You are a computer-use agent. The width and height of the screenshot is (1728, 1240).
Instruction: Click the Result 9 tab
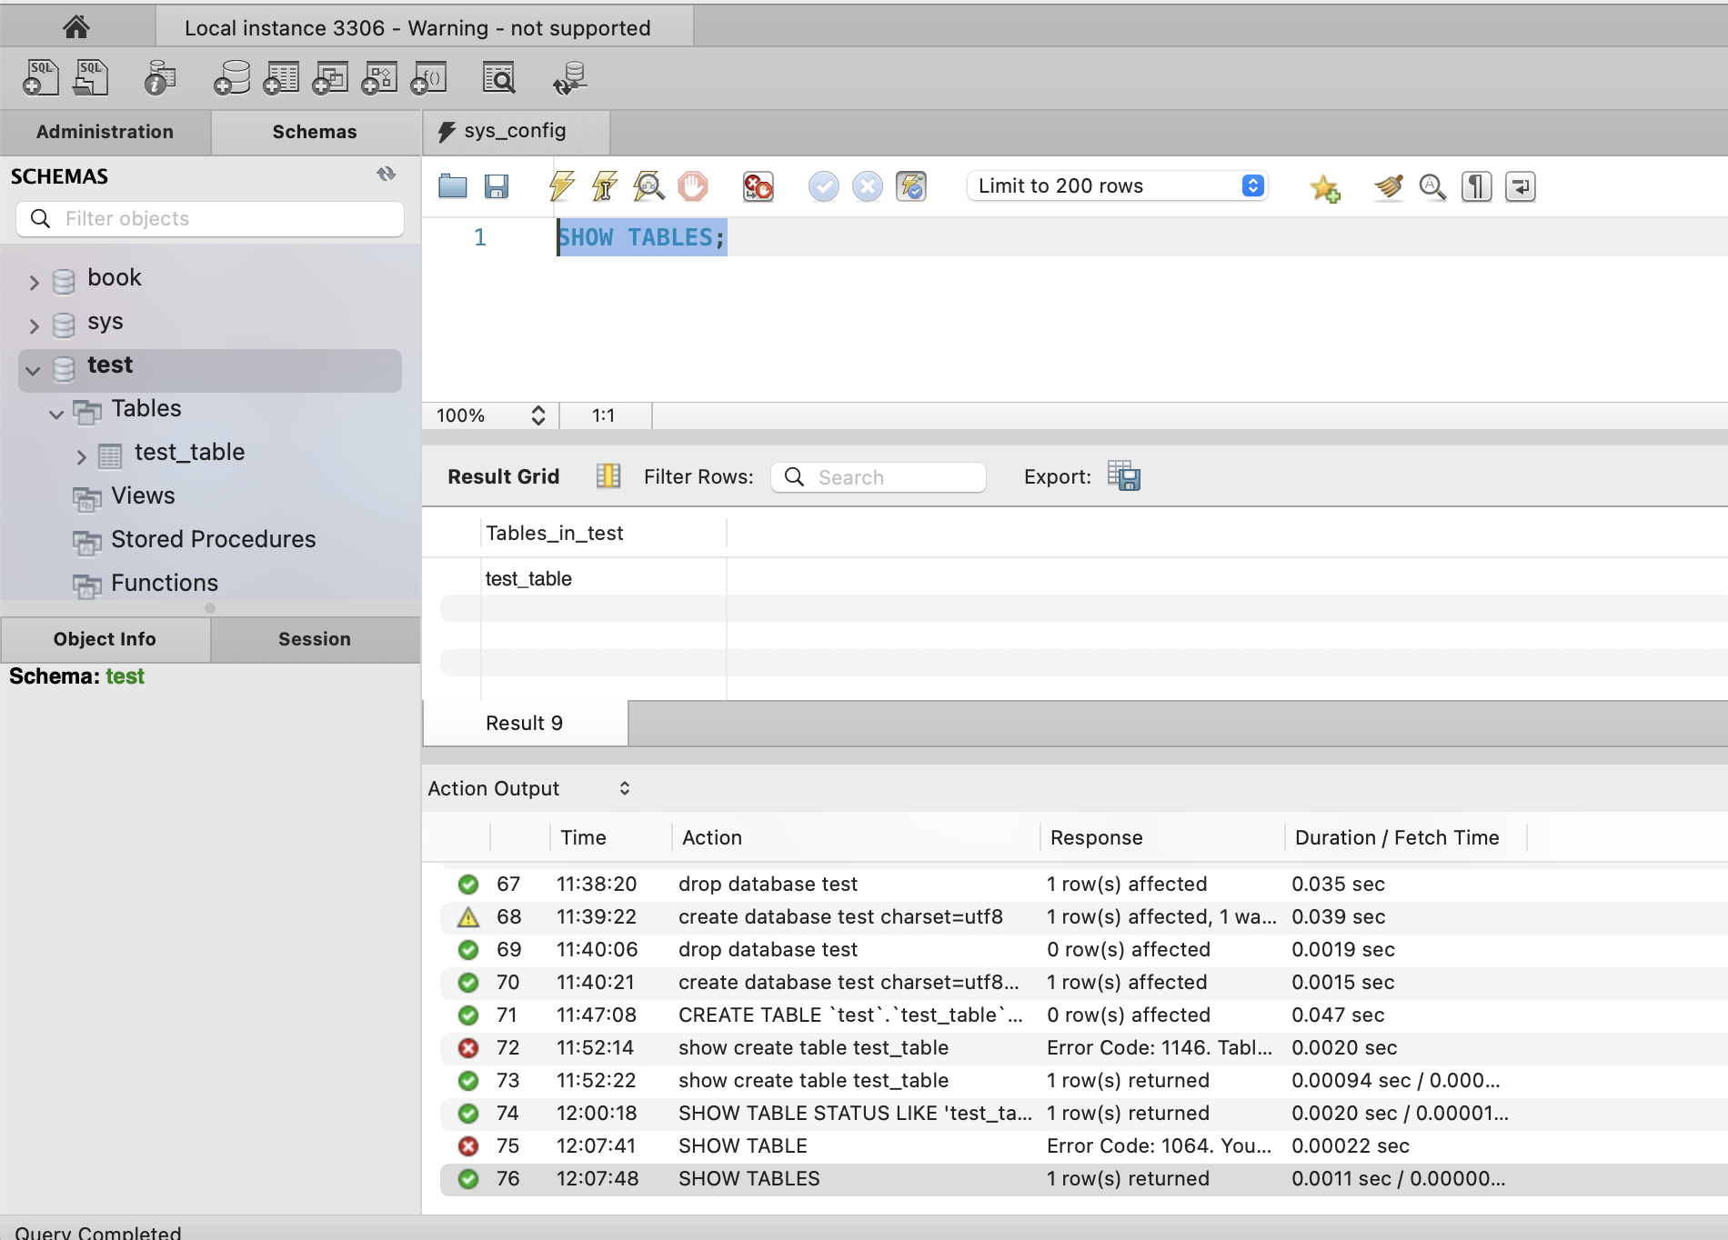[x=525, y=724]
